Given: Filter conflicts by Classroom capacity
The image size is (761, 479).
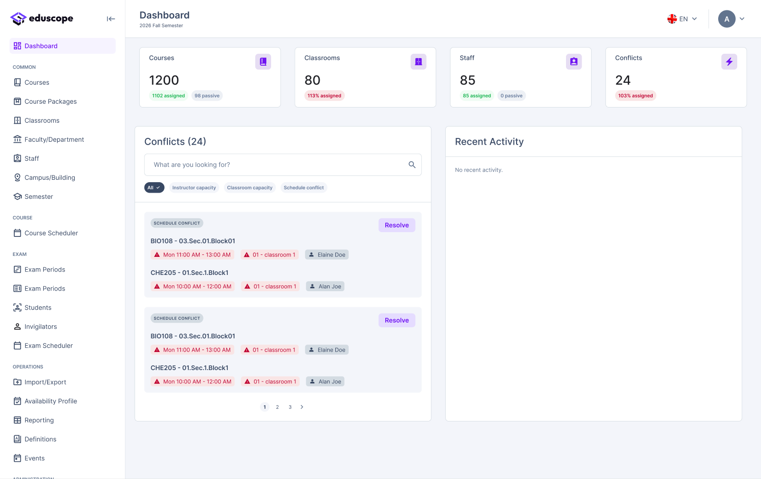Looking at the screenshot, I should coord(250,187).
